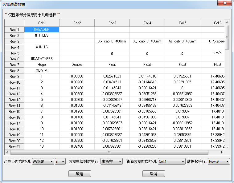Image resolution: width=234 pixels, height=183 pixels.
Task: Select the Col:5 column header
Action: 182,23
